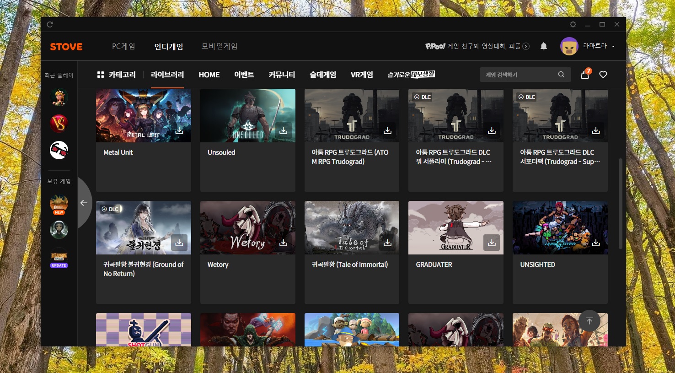This screenshot has height=373, width=675.
Task: Click download icon on Tale of Immortal
Action: pos(387,243)
